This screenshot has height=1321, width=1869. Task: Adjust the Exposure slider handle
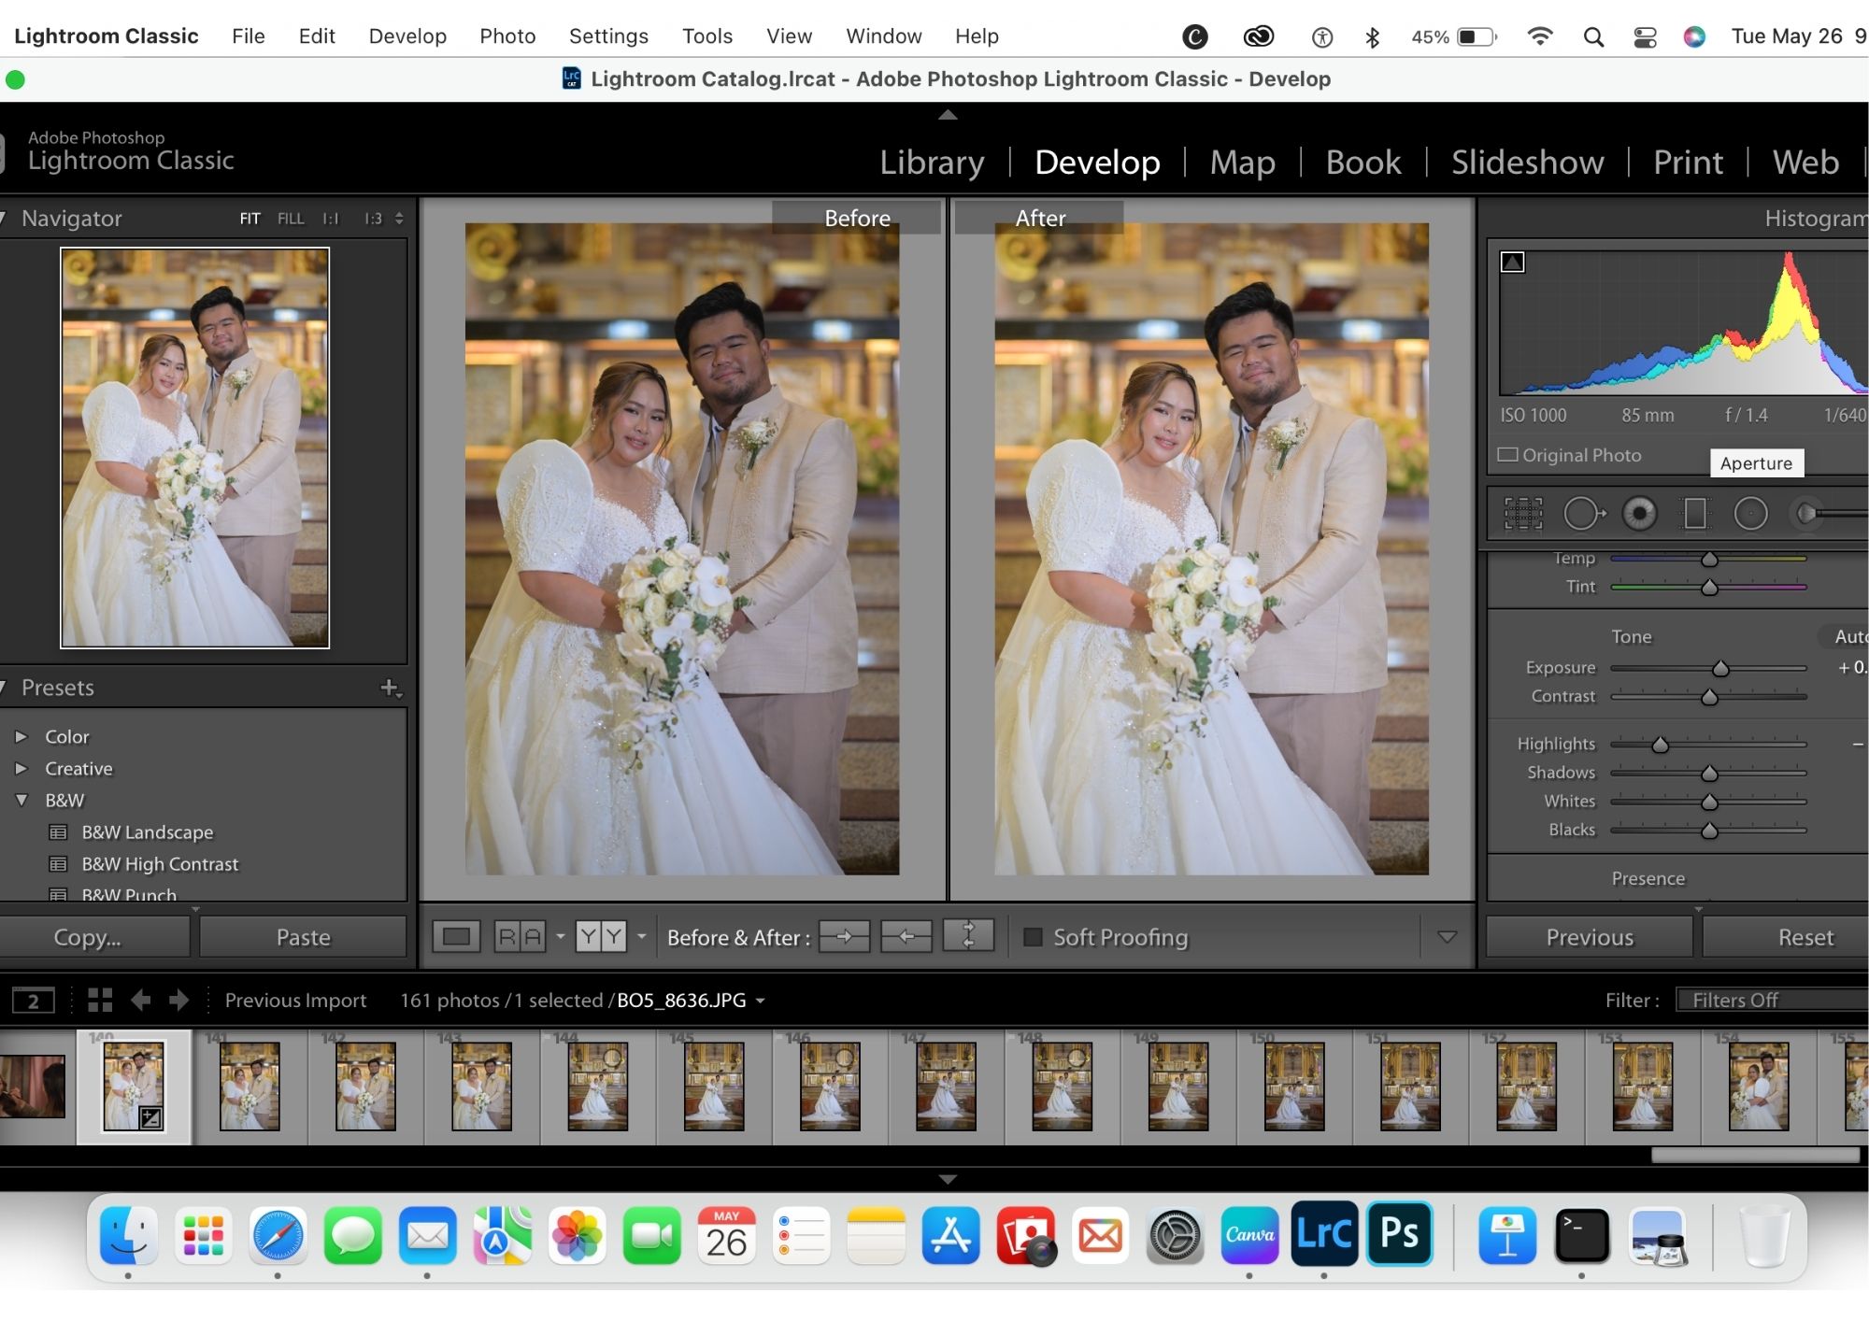(1720, 669)
